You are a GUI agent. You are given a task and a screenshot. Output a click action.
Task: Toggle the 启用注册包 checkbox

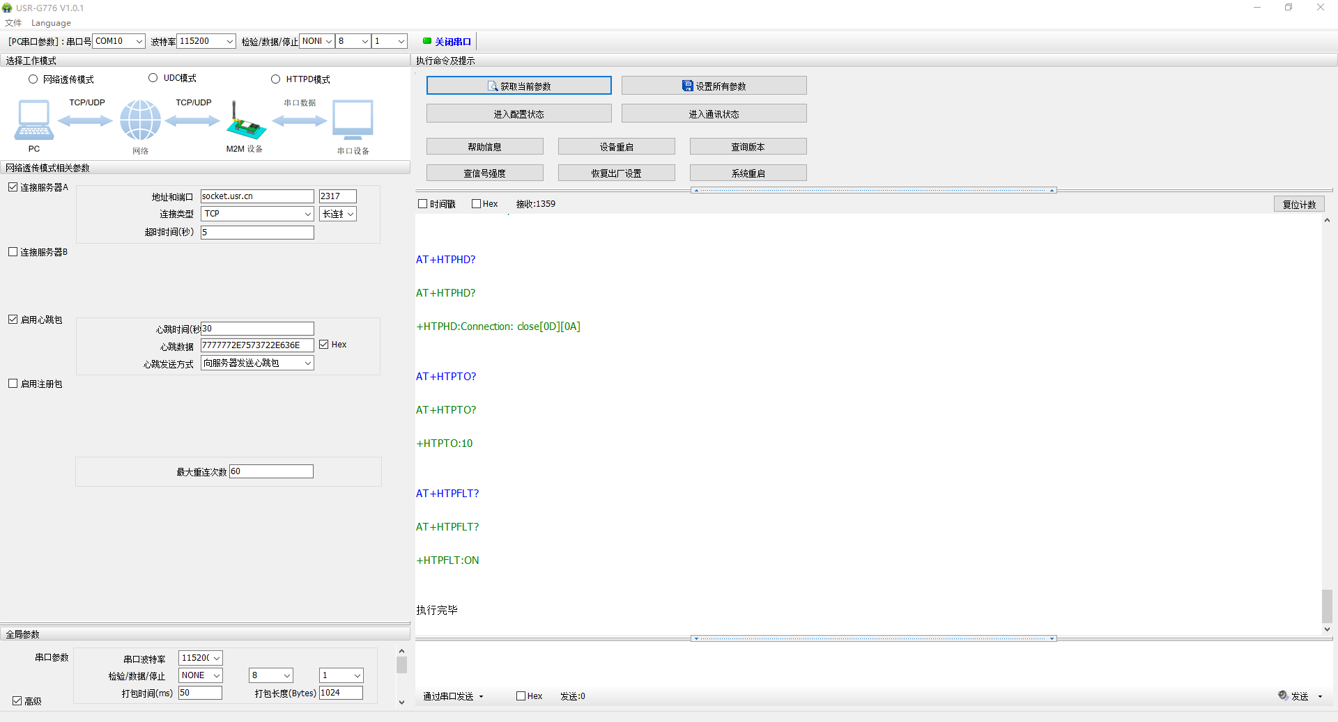point(13,384)
